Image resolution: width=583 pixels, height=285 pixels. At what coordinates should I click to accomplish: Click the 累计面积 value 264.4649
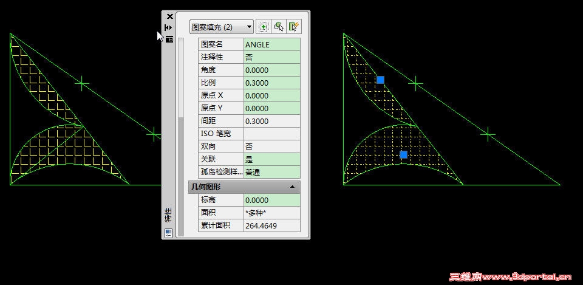pos(272,225)
